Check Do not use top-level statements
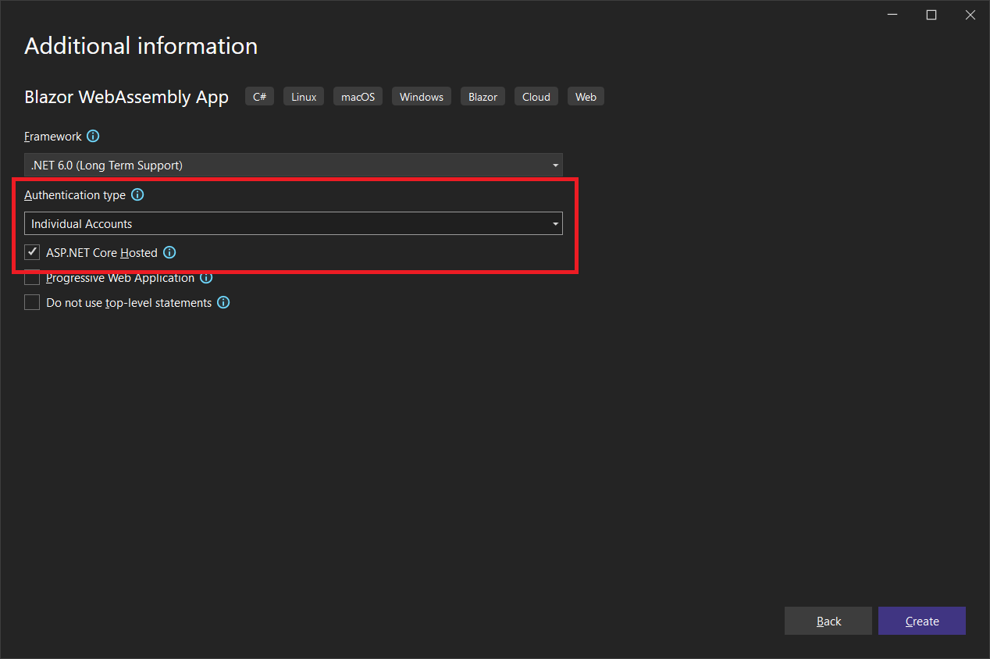Viewport: 990px width, 659px height. click(32, 302)
